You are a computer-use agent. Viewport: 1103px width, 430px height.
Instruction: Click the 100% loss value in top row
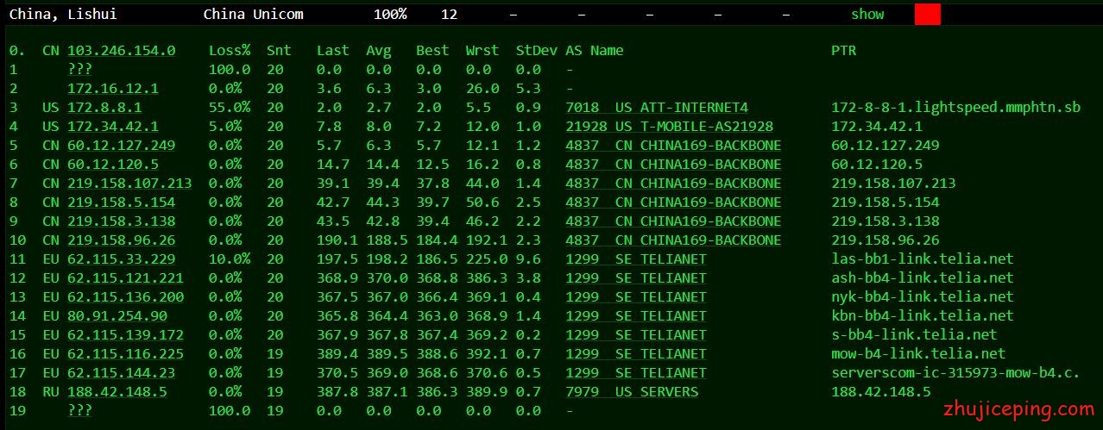tap(390, 14)
